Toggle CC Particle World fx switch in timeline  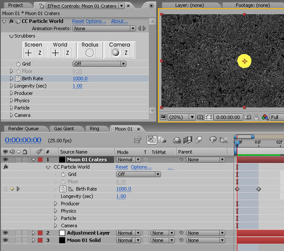[5, 167]
